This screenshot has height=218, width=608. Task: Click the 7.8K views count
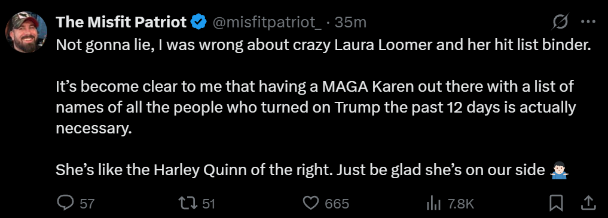pos(461,204)
